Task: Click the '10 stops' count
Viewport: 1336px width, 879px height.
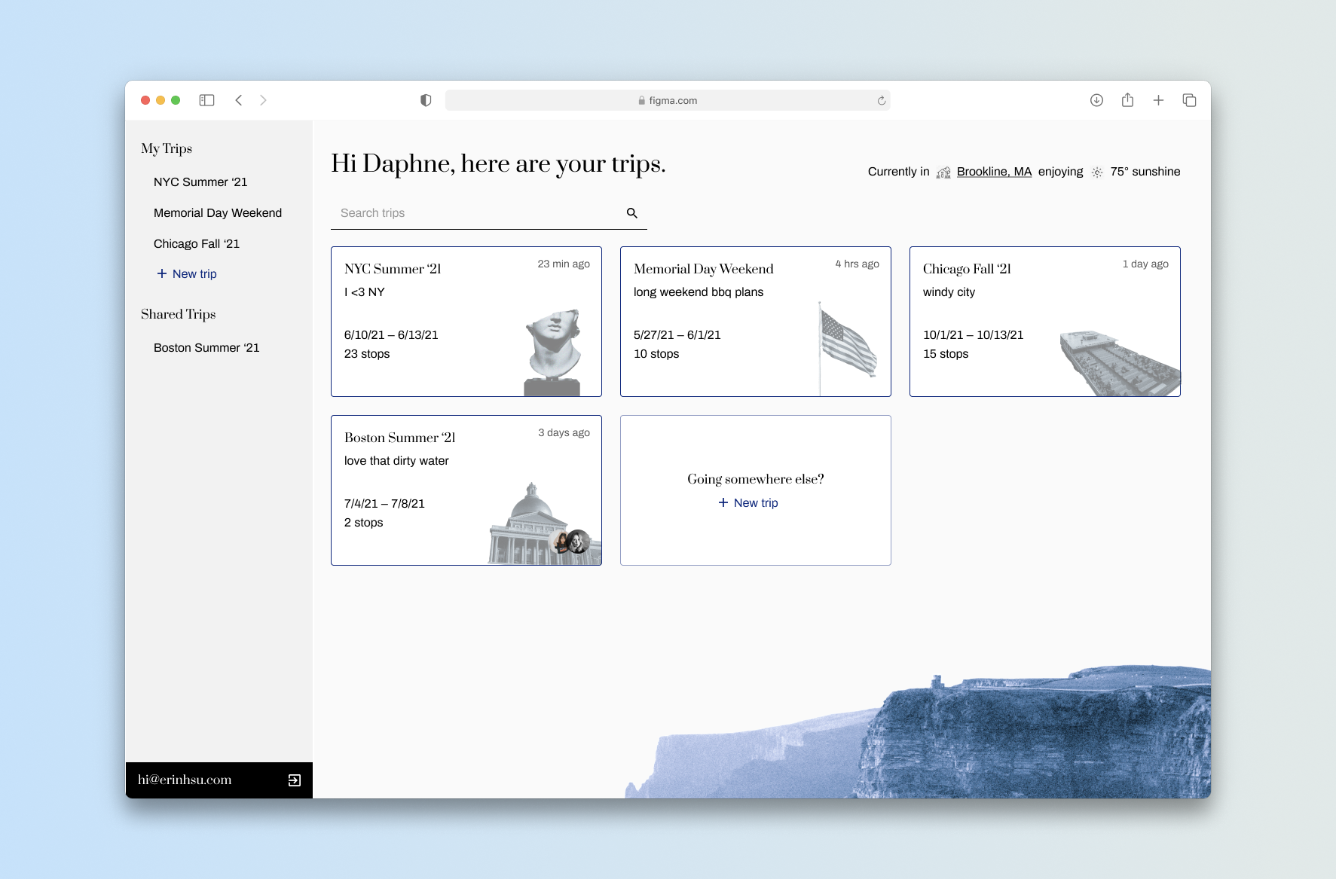Action: coord(656,354)
